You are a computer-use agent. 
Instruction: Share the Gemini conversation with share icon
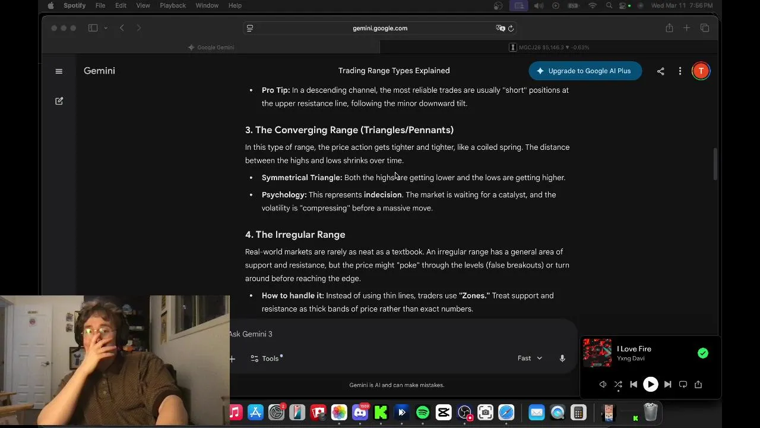tap(660, 71)
